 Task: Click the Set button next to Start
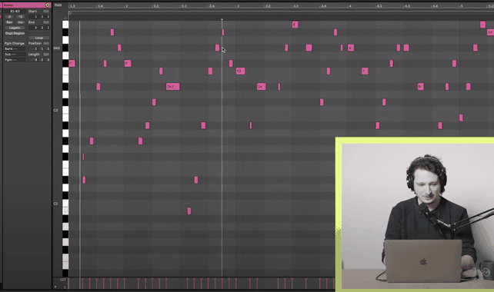(x=46, y=12)
